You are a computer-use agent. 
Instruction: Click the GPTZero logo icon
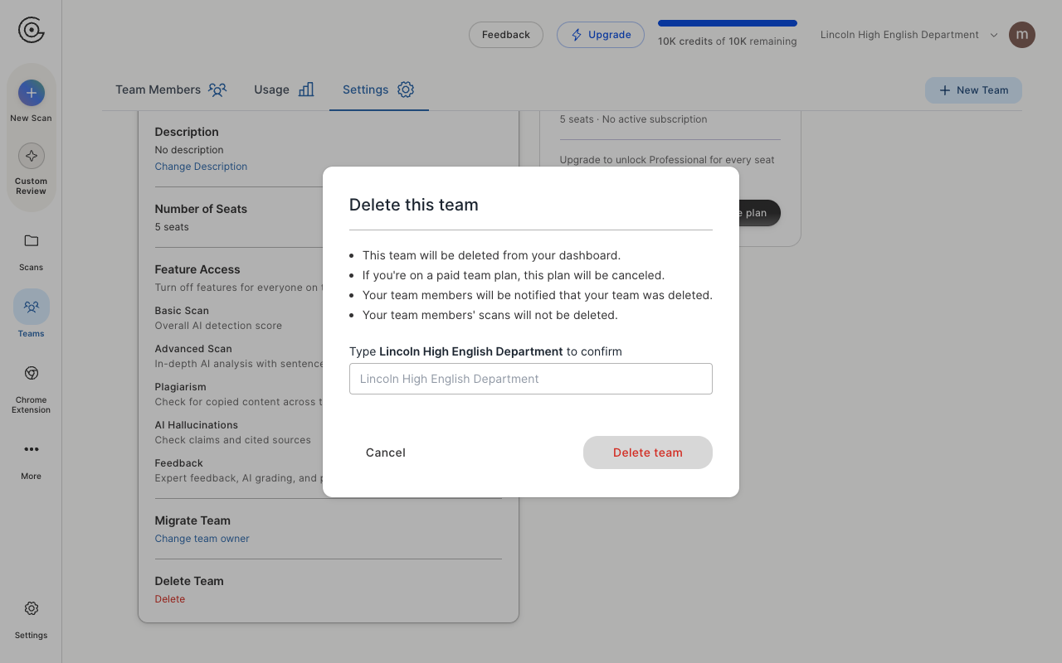click(x=32, y=31)
